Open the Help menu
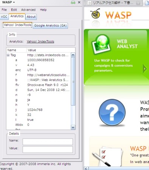The height and width of the screenshot is (170, 149). pyautogui.click(x=43, y=10)
